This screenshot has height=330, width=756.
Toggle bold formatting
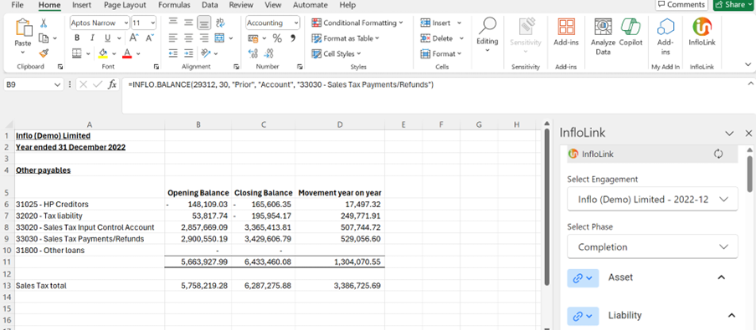coord(77,38)
